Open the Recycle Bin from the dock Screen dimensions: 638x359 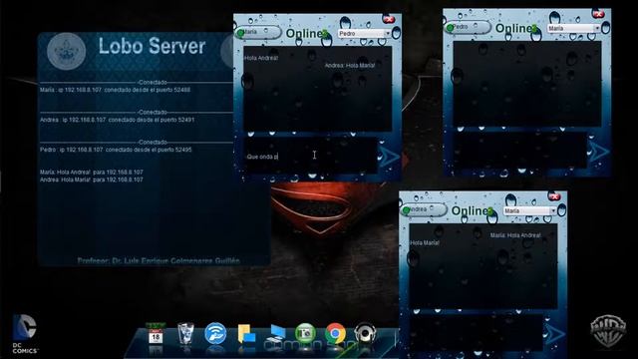(185, 333)
